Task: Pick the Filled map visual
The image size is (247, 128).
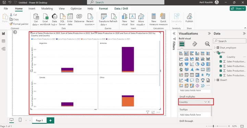Action: click(187, 69)
